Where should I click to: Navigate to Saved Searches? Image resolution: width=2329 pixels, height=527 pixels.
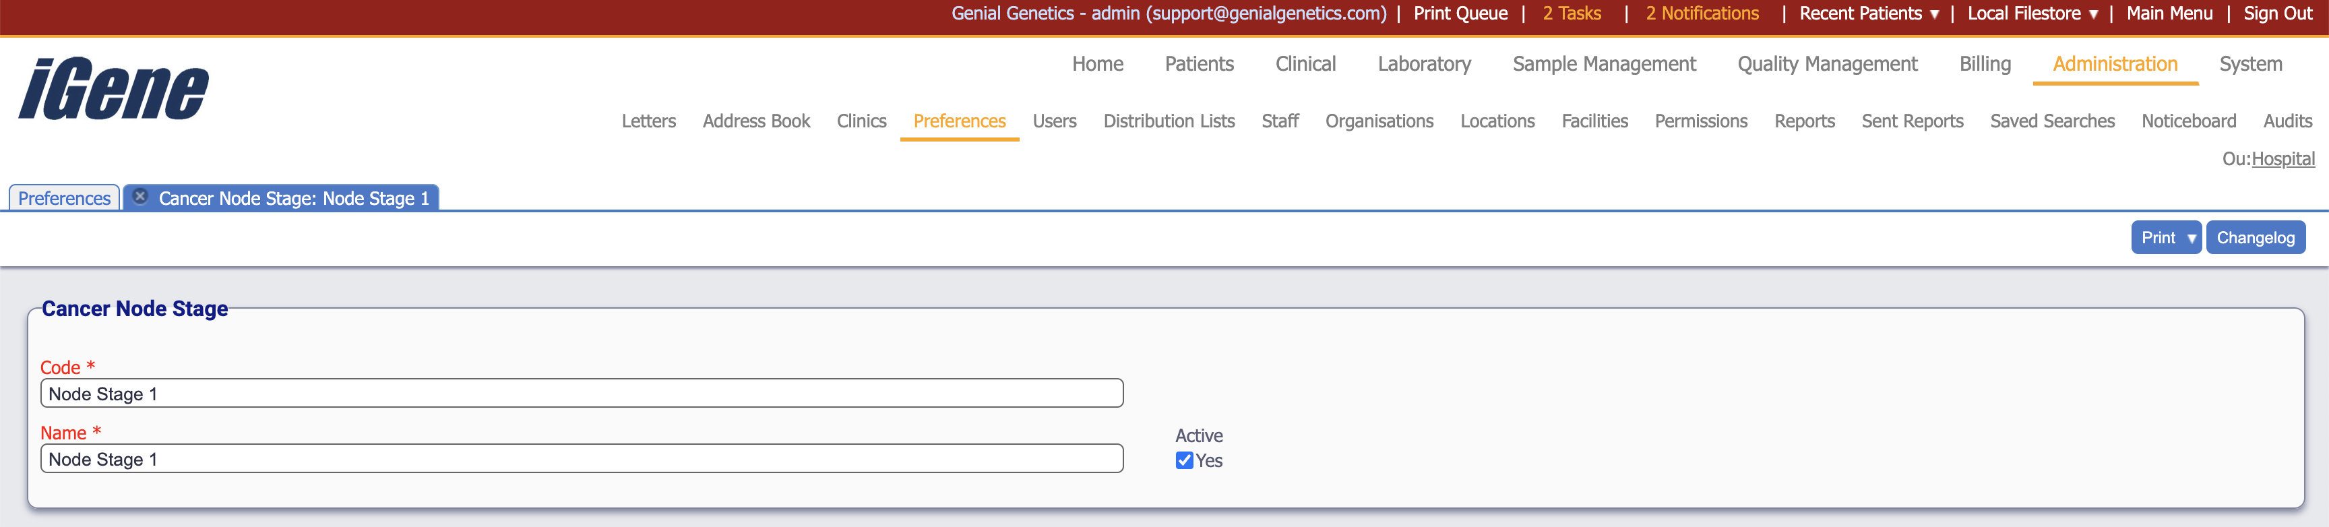pos(2051,121)
